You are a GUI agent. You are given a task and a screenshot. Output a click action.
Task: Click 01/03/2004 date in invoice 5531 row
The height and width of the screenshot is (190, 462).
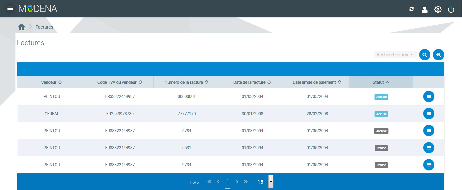tap(252, 148)
